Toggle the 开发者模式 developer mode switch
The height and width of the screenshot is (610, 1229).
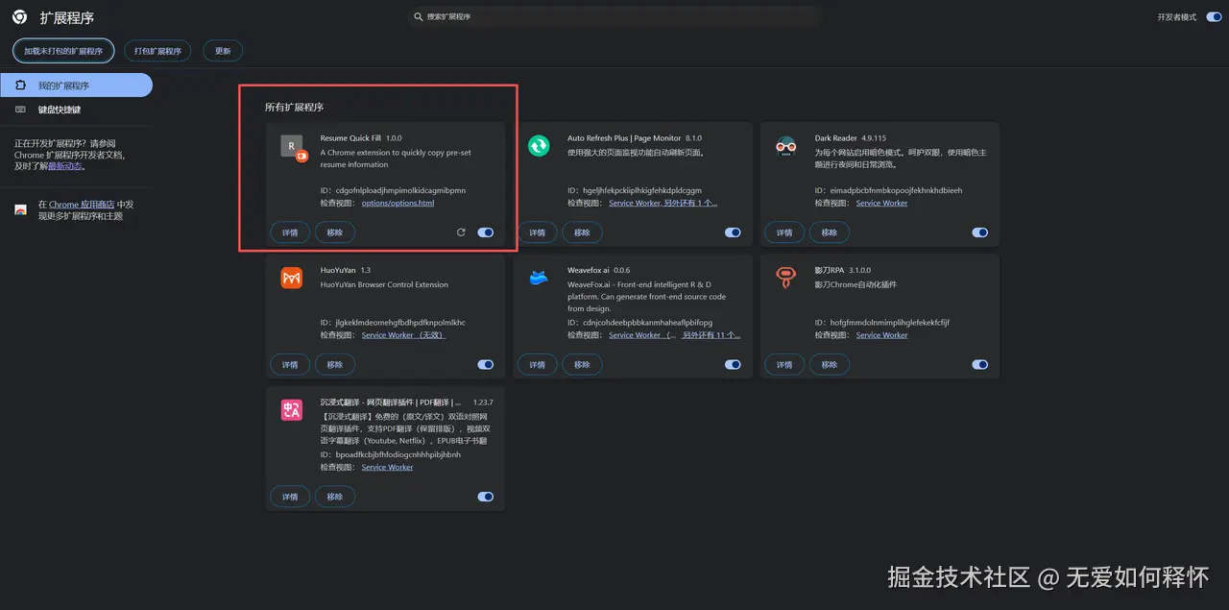[1215, 17]
